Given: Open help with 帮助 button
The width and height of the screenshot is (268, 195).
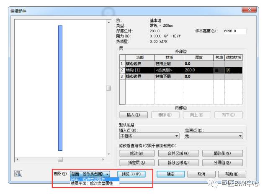Looking at the screenshot, I should click(x=232, y=174).
